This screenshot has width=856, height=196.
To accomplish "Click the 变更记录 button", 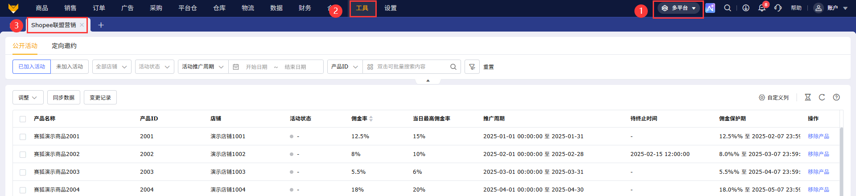I will point(100,97).
